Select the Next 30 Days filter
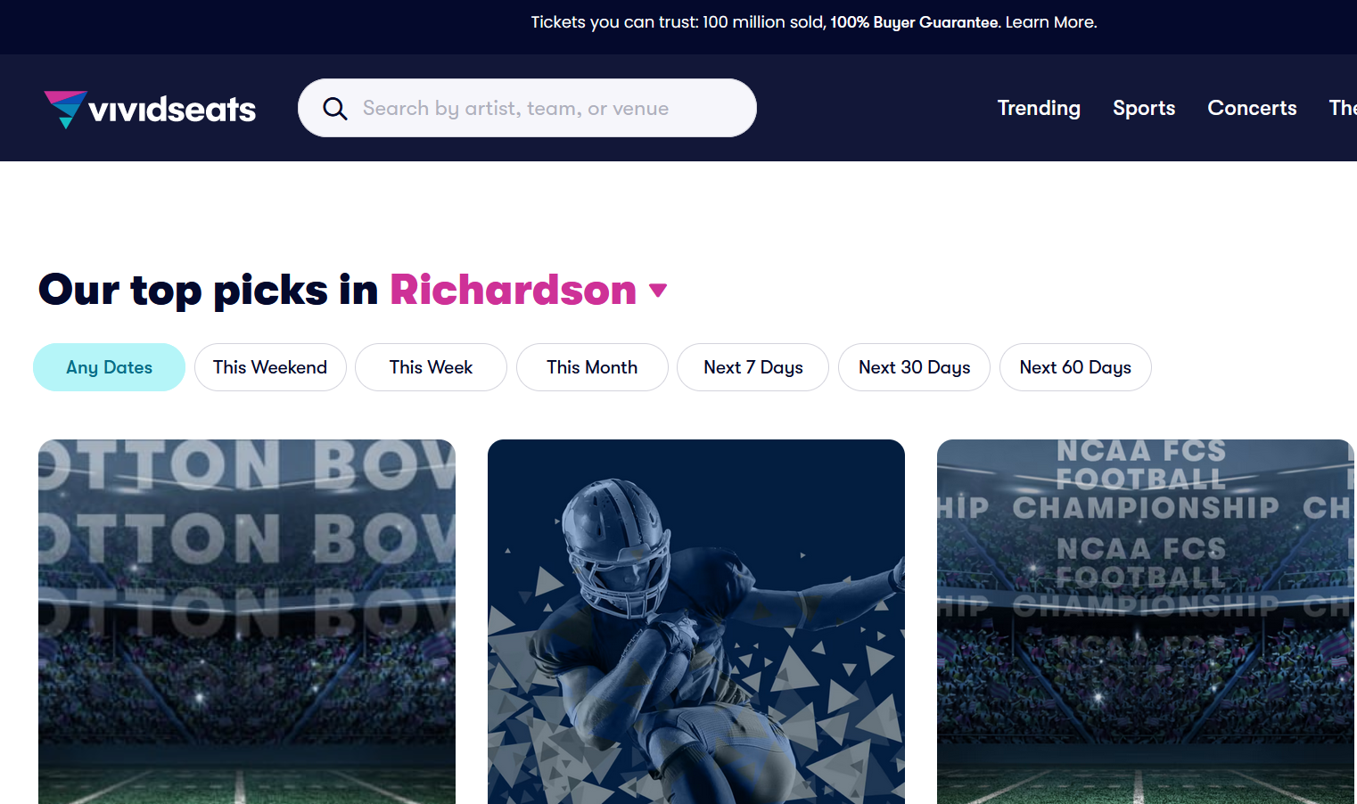This screenshot has width=1357, height=804. (914, 367)
